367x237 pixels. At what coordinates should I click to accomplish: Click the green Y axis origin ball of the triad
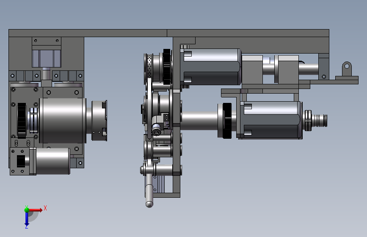27,210
